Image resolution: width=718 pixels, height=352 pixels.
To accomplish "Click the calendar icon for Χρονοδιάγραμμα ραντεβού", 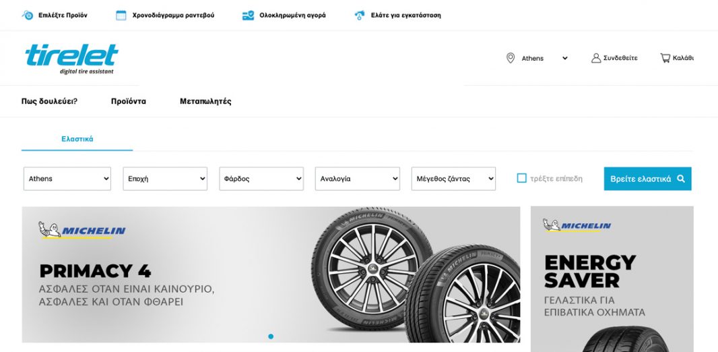I will coord(121,15).
